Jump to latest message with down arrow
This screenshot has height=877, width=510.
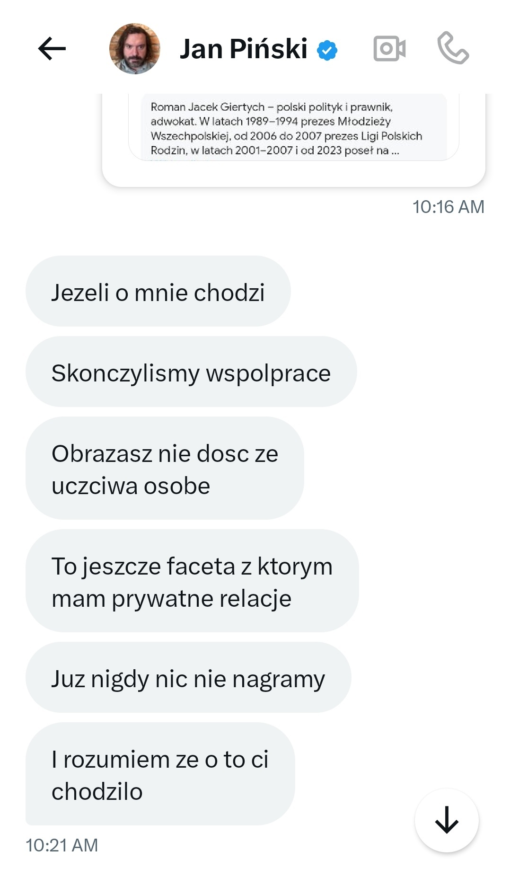447,820
